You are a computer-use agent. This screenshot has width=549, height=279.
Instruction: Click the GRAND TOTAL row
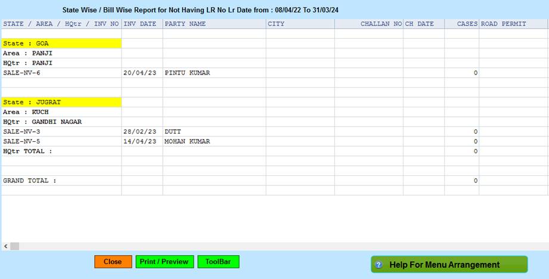pos(30,180)
